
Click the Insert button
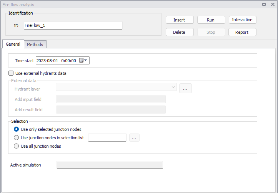180,20
